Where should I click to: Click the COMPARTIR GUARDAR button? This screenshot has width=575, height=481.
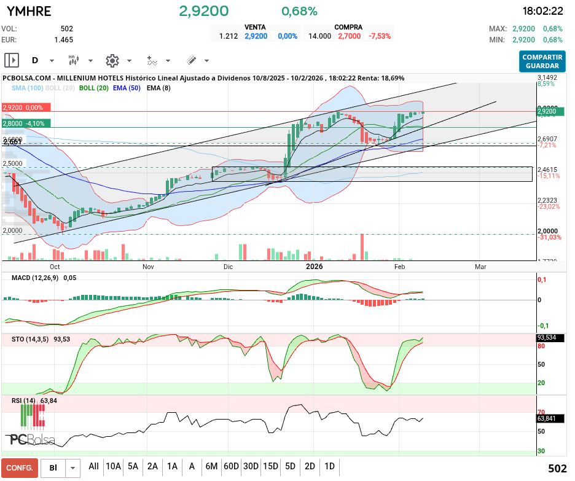coord(542,60)
